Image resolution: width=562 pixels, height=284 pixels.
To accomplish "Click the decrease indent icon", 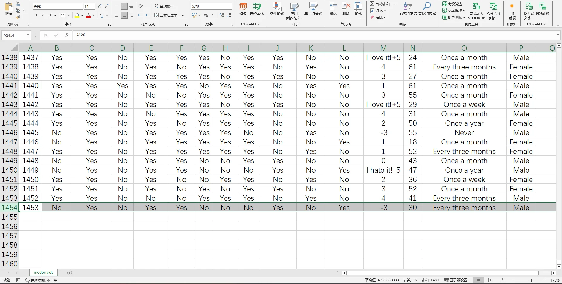I will [x=140, y=15].
